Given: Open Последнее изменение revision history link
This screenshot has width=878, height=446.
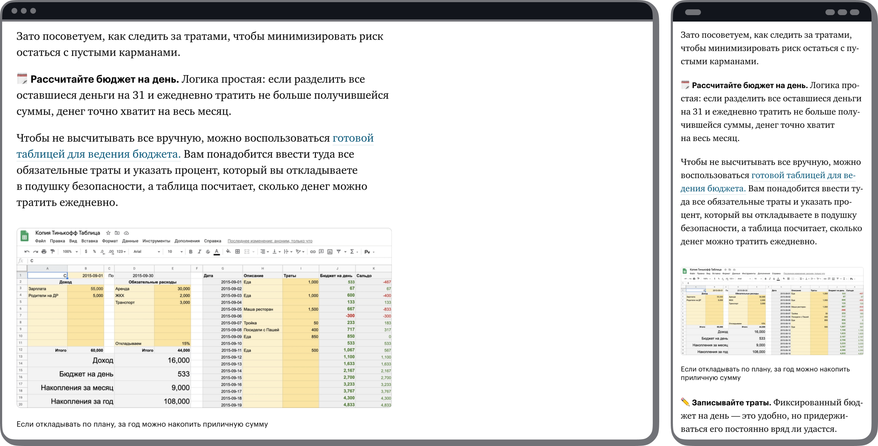Looking at the screenshot, I should tap(270, 241).
